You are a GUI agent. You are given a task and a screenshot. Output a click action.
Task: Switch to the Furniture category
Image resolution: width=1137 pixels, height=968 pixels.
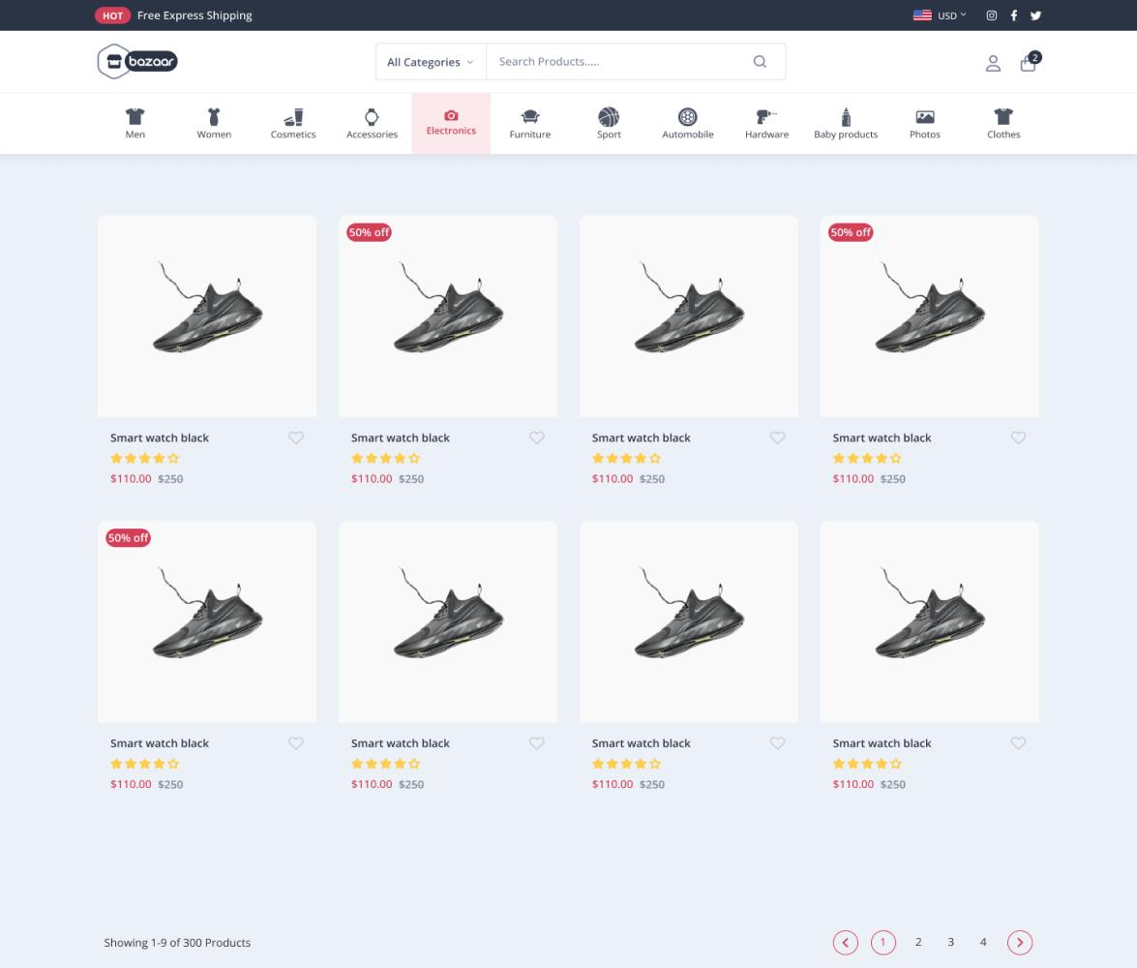tap(529, 123)
